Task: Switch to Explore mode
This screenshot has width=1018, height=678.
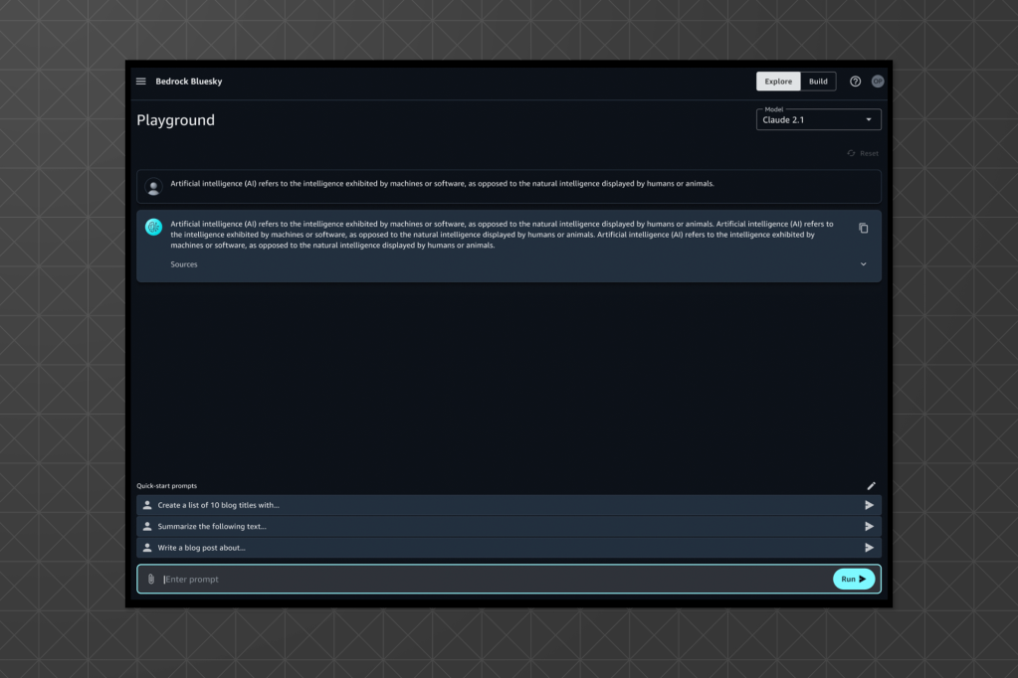Action: [778, 82]
